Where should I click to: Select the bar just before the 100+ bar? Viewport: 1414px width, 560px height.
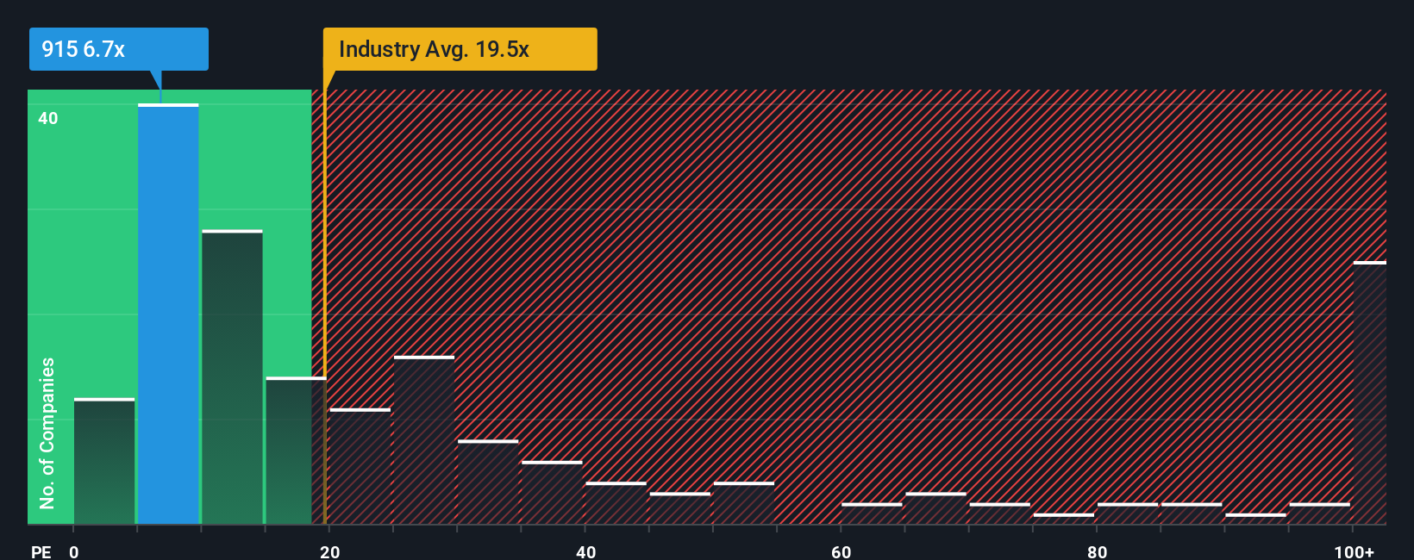(1320, 513)
